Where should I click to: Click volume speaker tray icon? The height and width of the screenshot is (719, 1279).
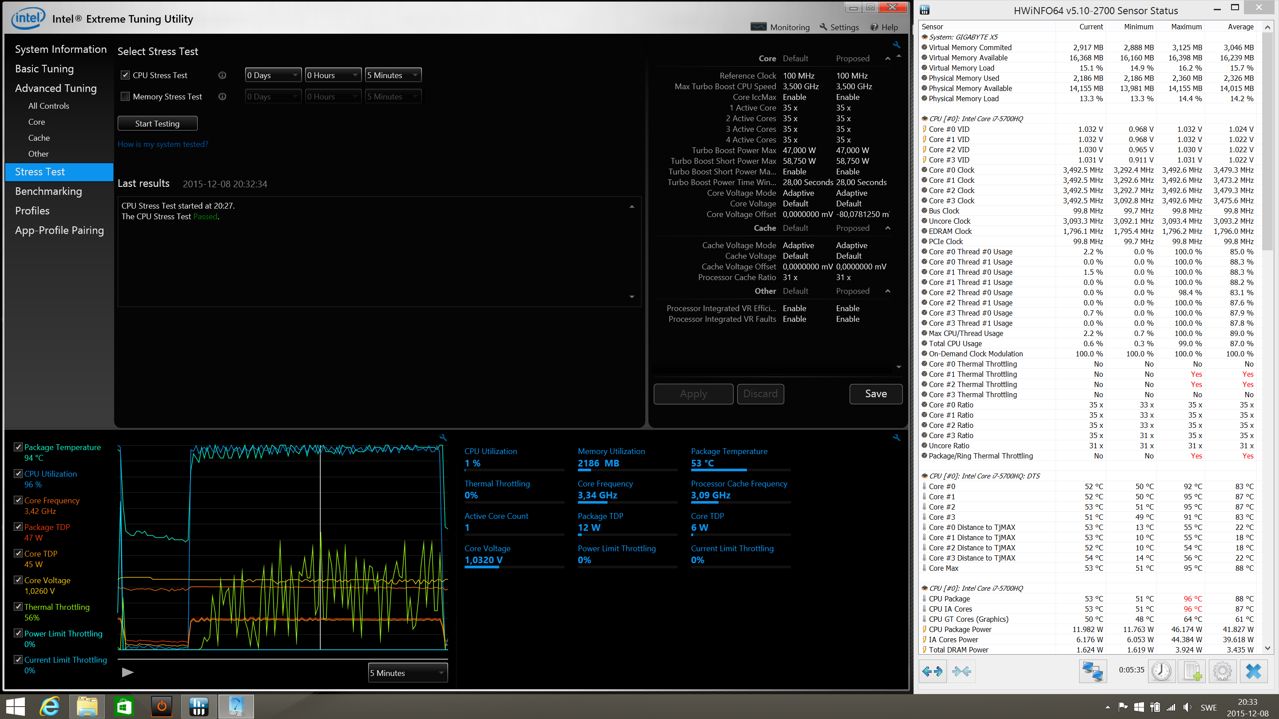coord(1187,707)
